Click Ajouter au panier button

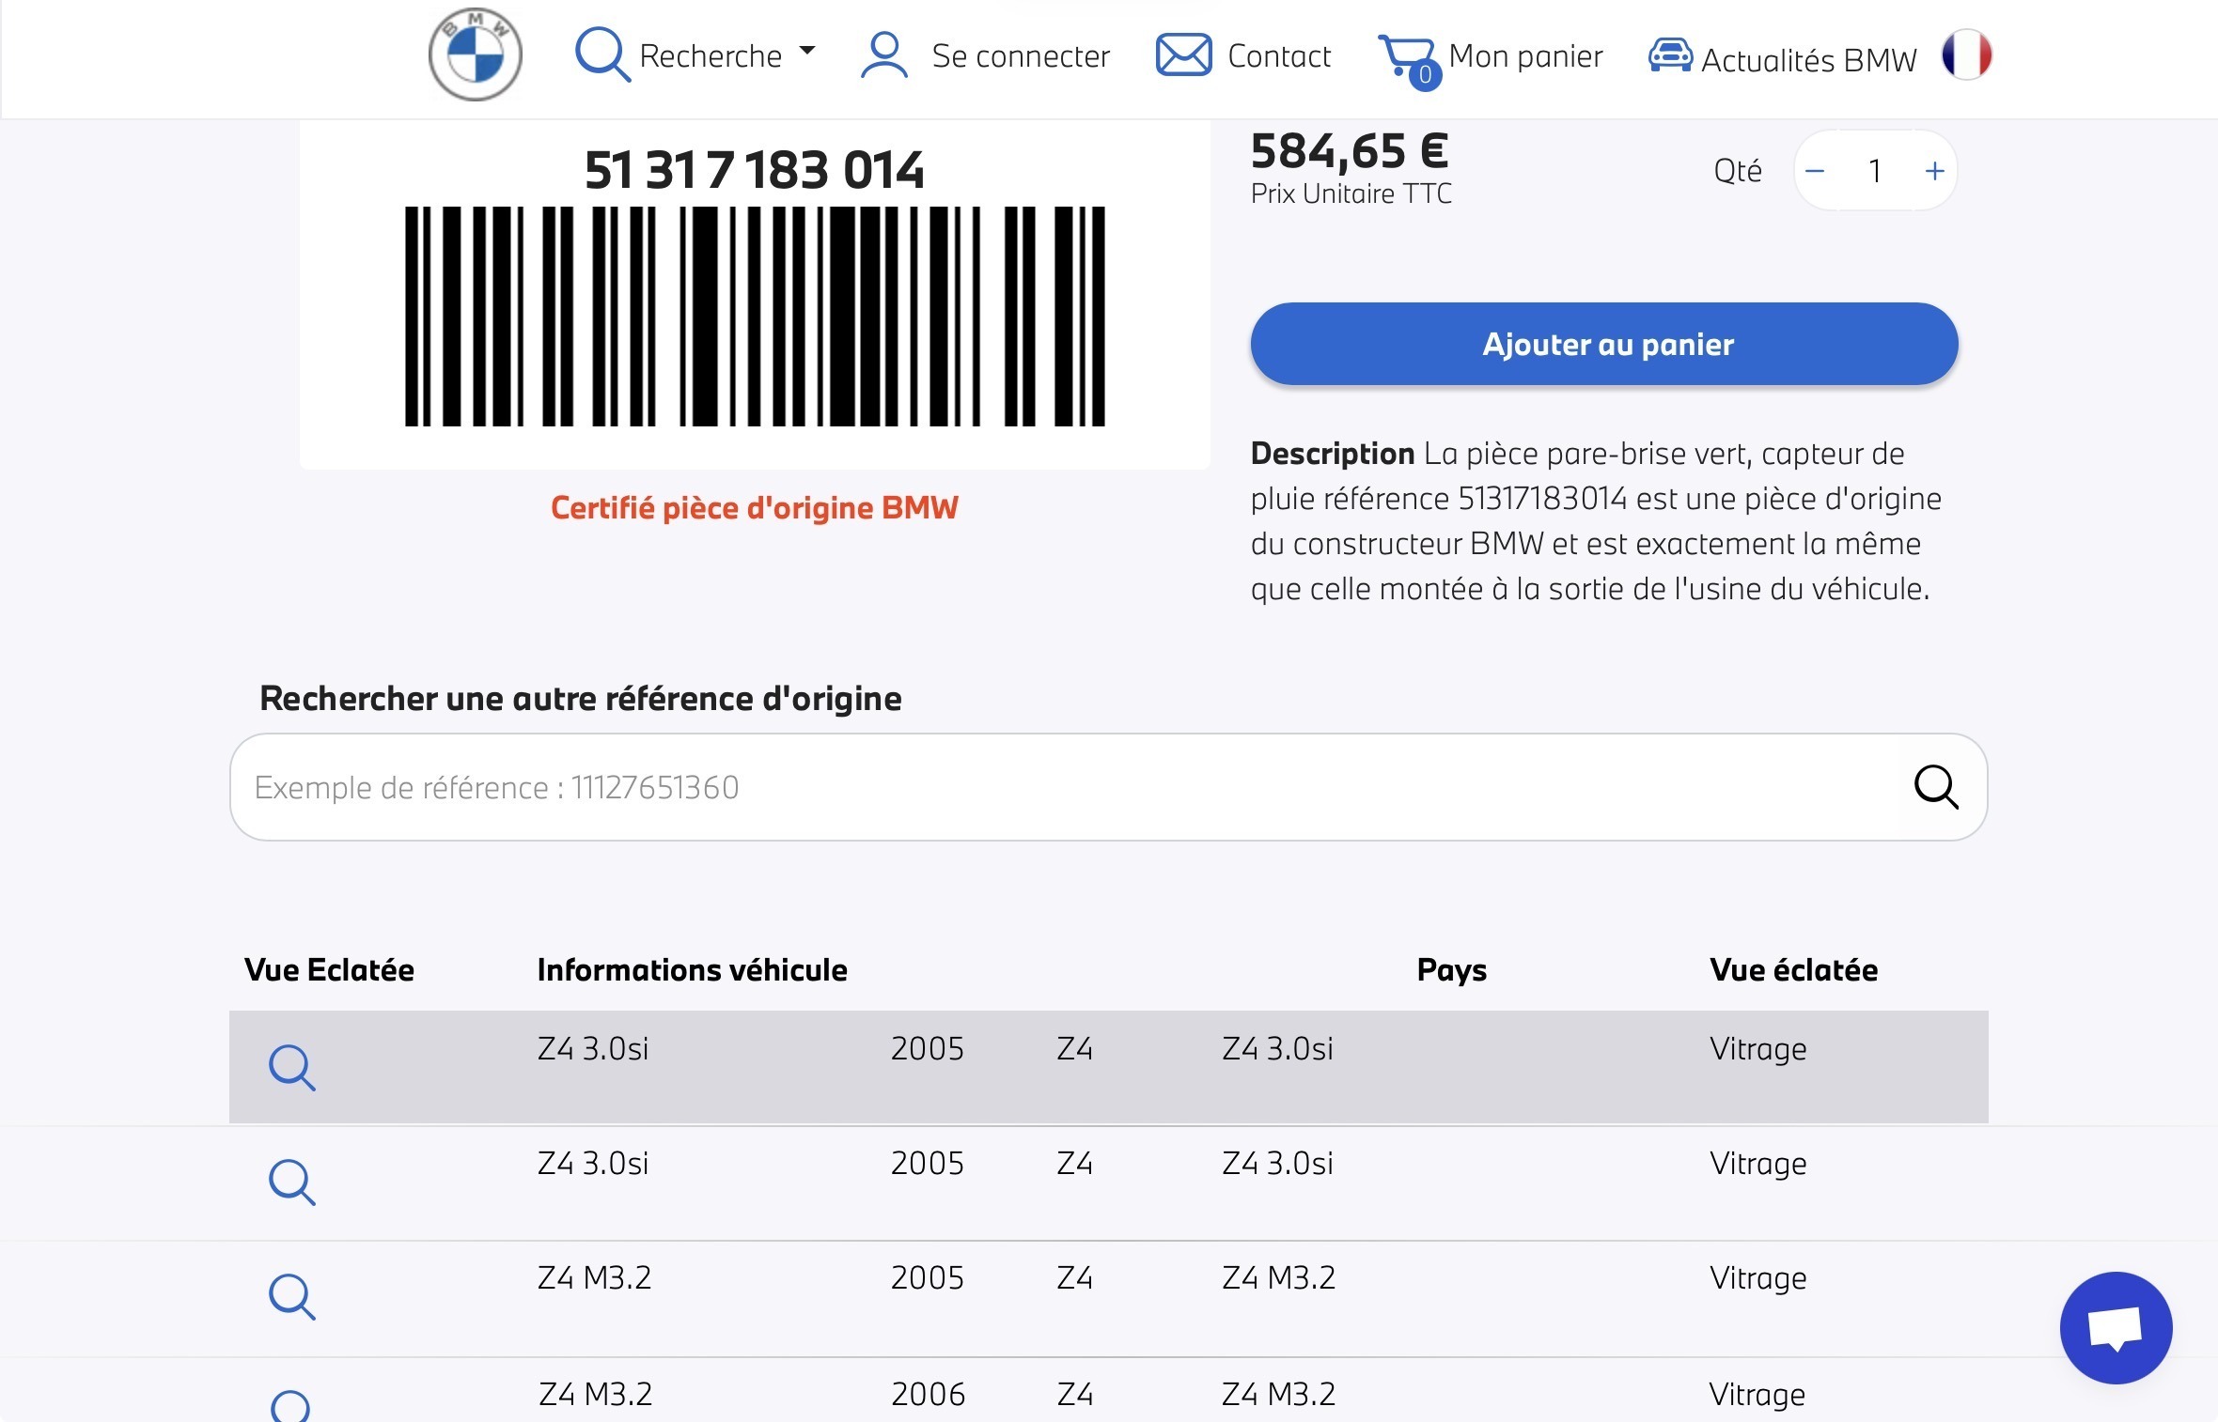point(1604,344)
